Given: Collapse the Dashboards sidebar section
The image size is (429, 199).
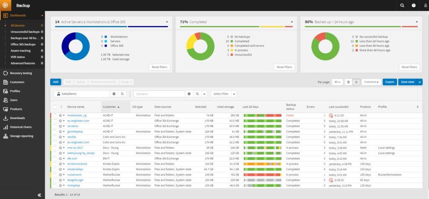Looking at the screenshot, I should click(x=42, y=15).
